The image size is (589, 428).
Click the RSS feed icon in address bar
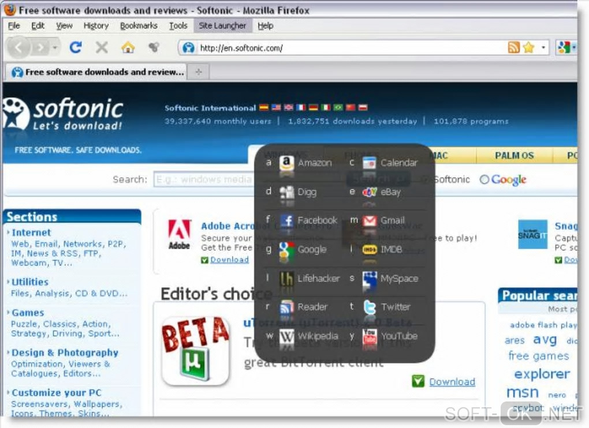[513, 47]
